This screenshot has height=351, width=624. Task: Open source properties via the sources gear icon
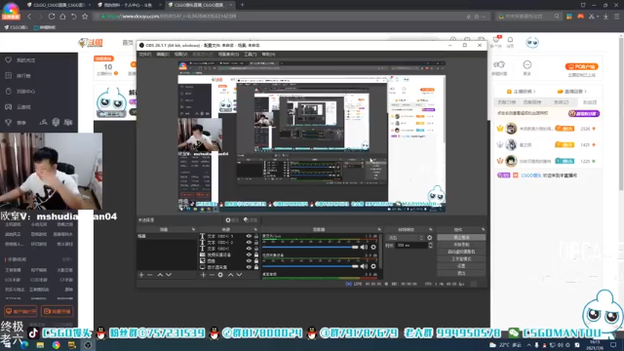coord(220,275)
